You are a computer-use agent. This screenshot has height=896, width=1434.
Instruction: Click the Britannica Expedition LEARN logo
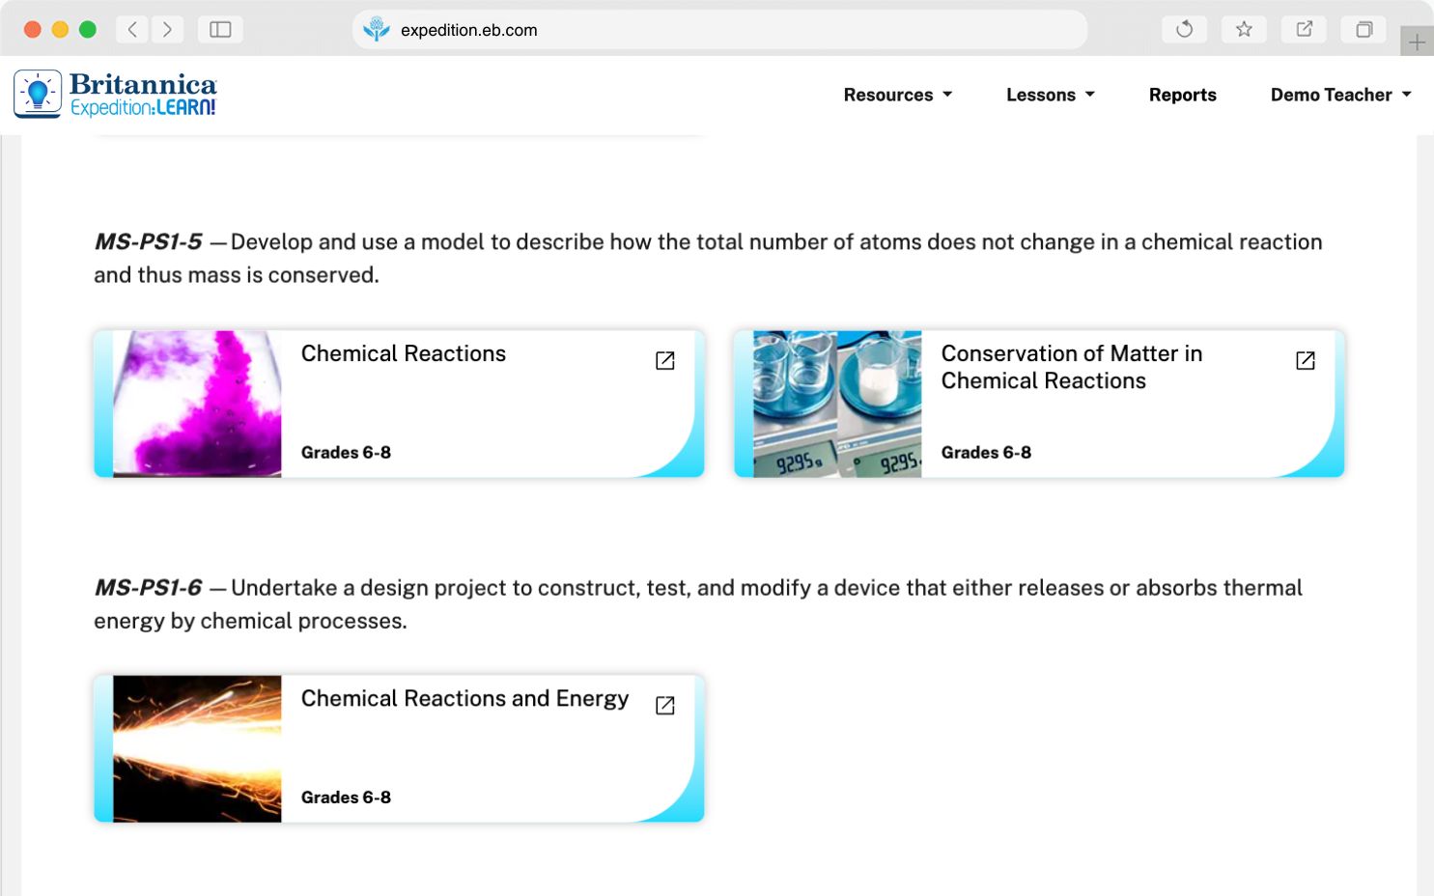[x=115, y=93]
